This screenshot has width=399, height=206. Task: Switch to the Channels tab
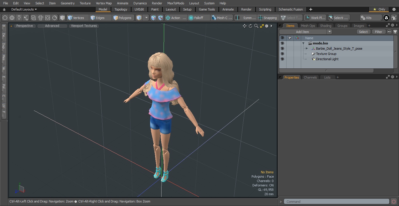[x=310, y=77]
